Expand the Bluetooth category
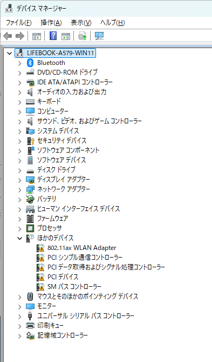 pyautogui.click(x=20, y=63)
